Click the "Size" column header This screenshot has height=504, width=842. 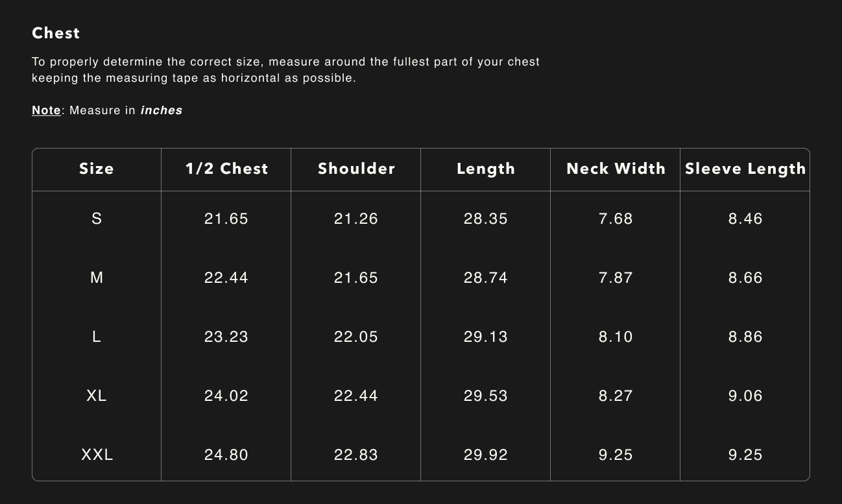[x=97, y=169]
